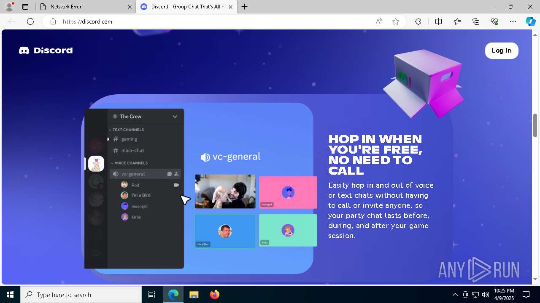Click the Log In button

point(502,50)
